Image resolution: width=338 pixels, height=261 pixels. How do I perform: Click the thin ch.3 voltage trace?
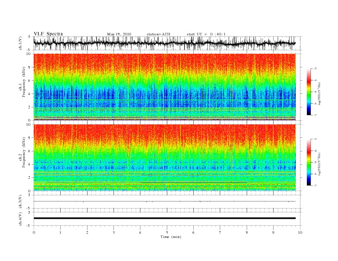point(164,201)
